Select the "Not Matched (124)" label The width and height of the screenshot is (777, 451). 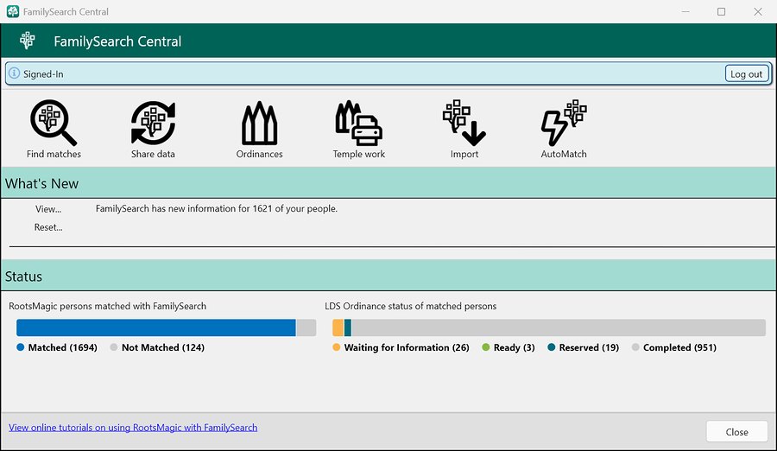pos(163,347)
